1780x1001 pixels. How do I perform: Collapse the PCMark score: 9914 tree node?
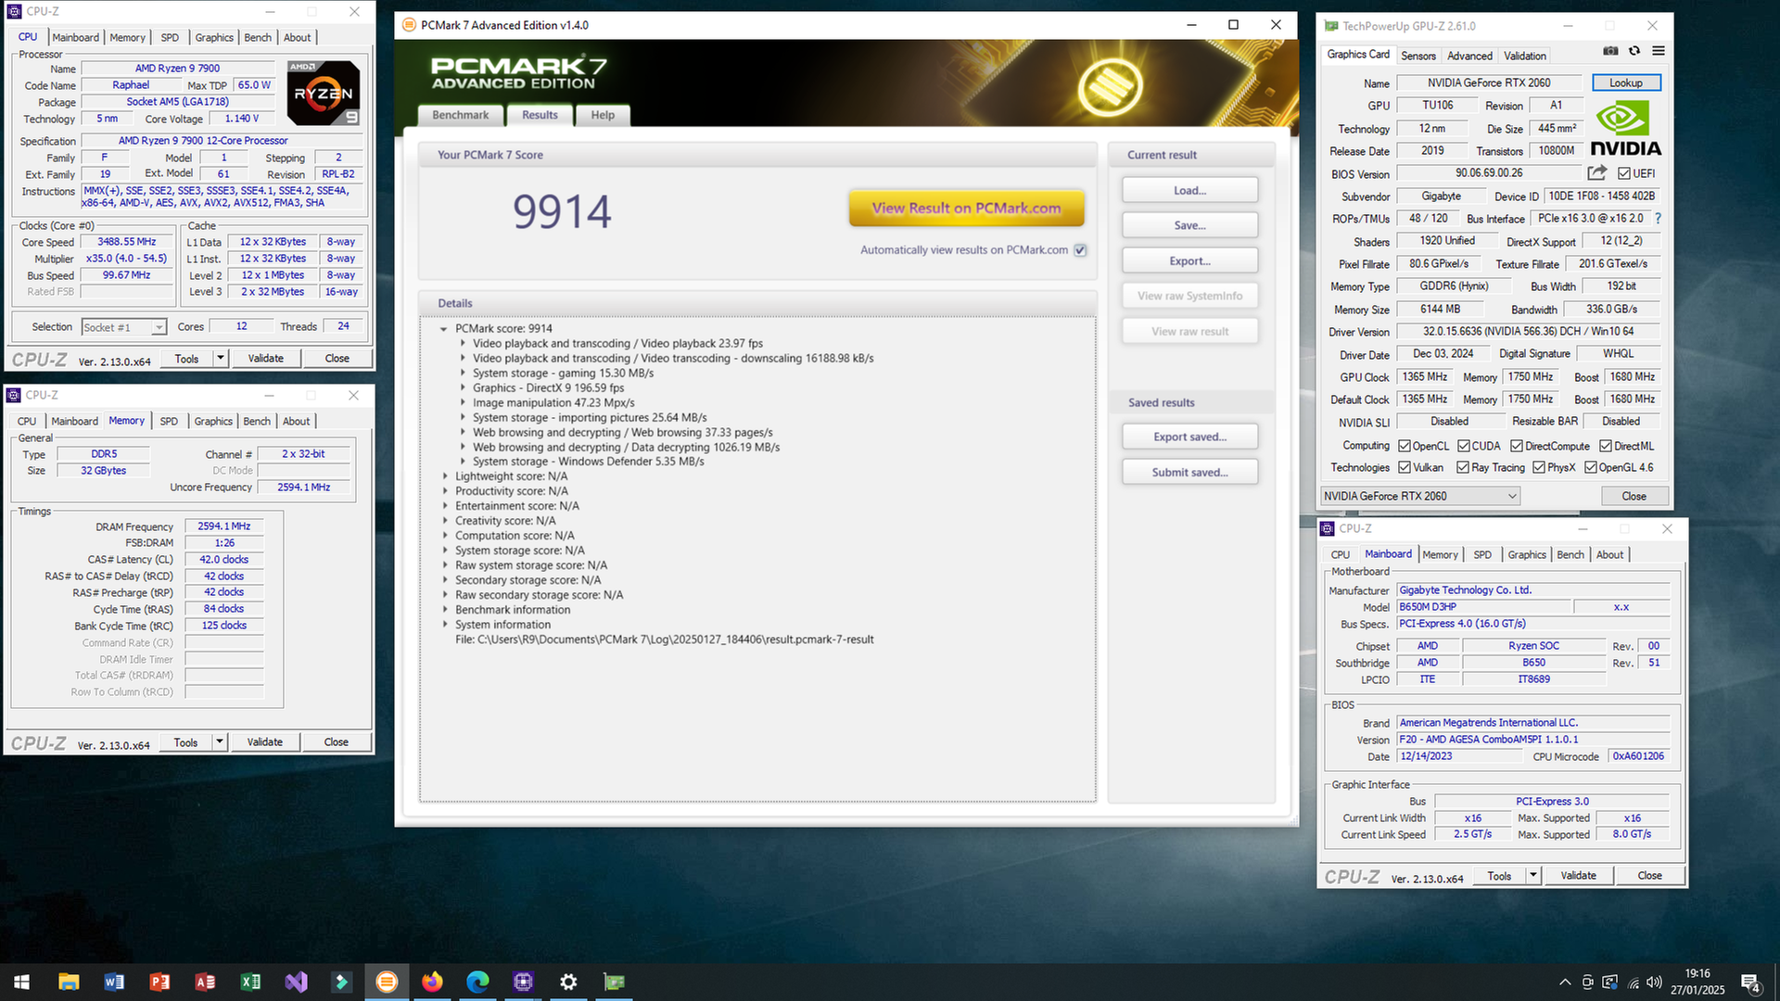(443, 329)
